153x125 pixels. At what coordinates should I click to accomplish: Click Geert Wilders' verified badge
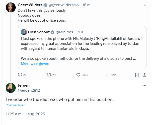[45, 5]
